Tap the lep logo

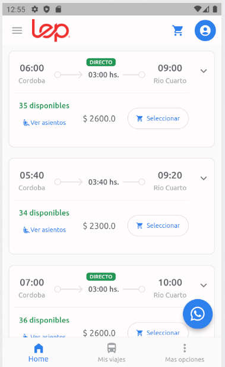click(50, 30)
